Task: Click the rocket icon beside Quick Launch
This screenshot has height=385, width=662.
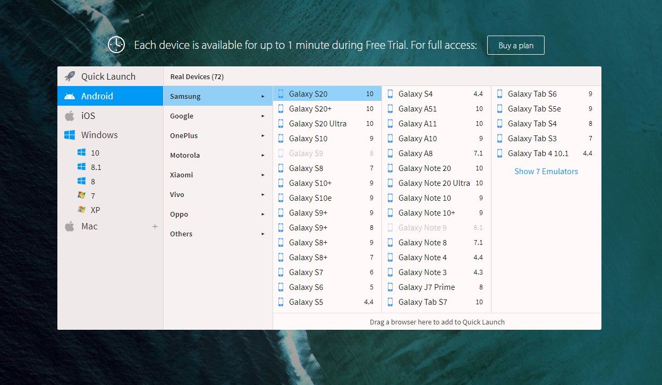Action: [x=70, y=76]
